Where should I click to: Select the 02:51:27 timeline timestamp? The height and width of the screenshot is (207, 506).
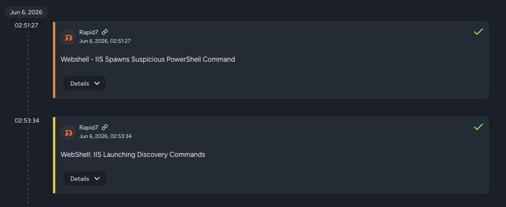[27, 25]
